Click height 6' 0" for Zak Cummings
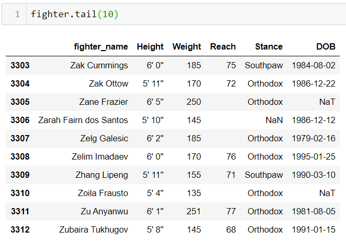The image size is (346, 243). click(x=155, y=65)
